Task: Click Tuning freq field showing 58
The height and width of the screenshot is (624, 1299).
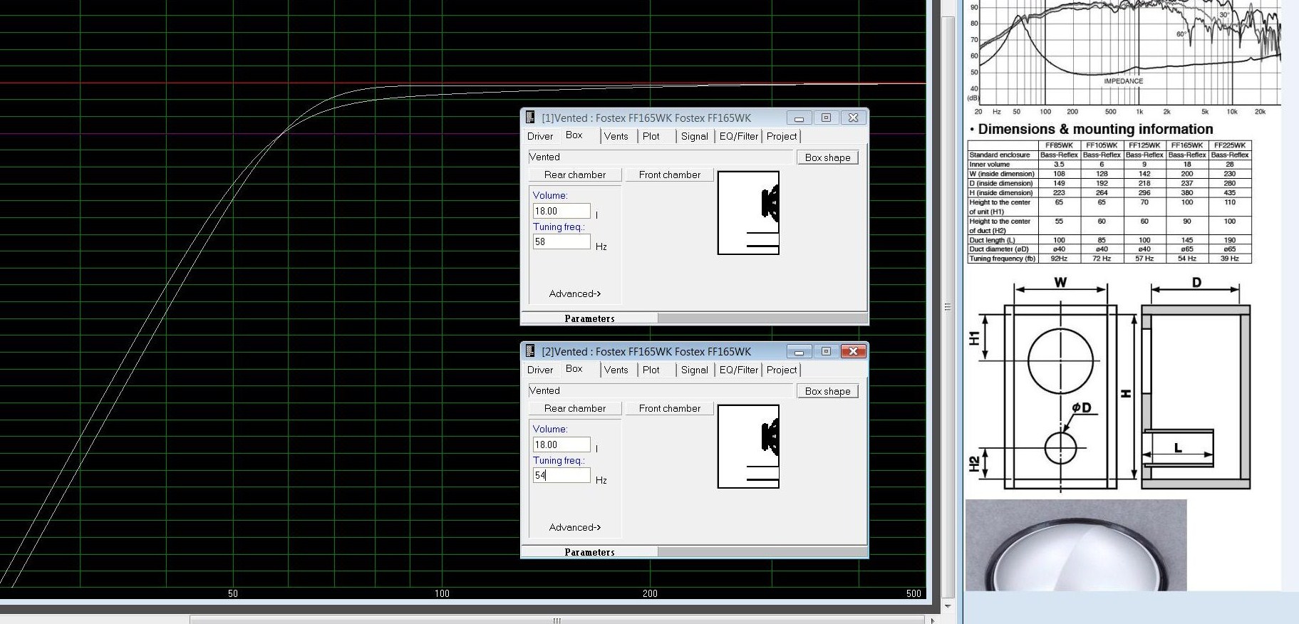Action: coord(561,241)
